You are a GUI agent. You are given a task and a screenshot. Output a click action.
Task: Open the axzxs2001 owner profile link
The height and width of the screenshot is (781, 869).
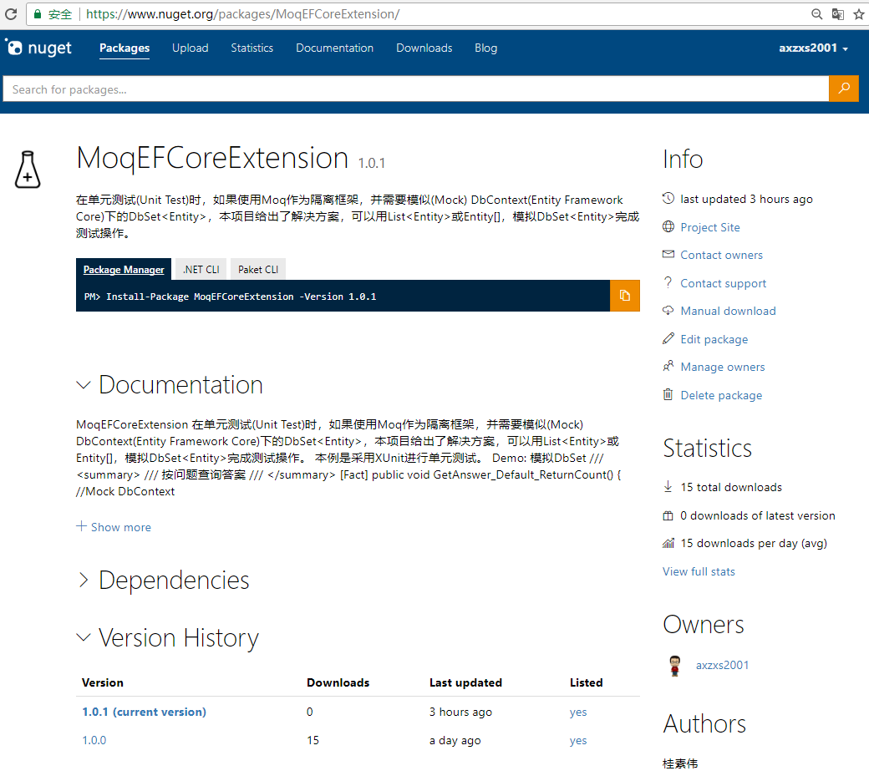[722, 665]
